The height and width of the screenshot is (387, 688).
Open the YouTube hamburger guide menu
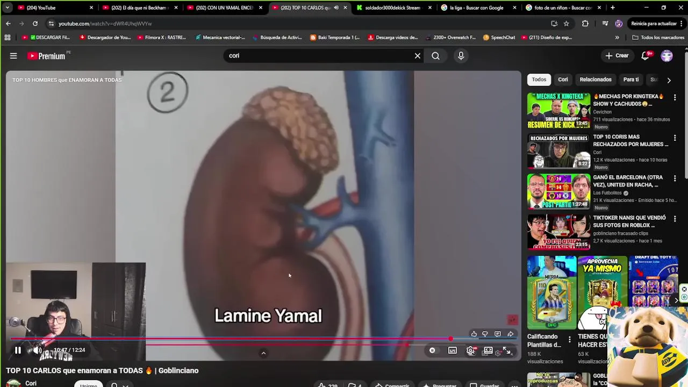point(13,55)
